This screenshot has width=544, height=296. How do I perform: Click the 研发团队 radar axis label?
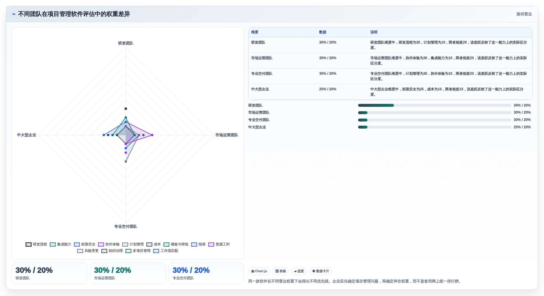[x=126, y=43]
